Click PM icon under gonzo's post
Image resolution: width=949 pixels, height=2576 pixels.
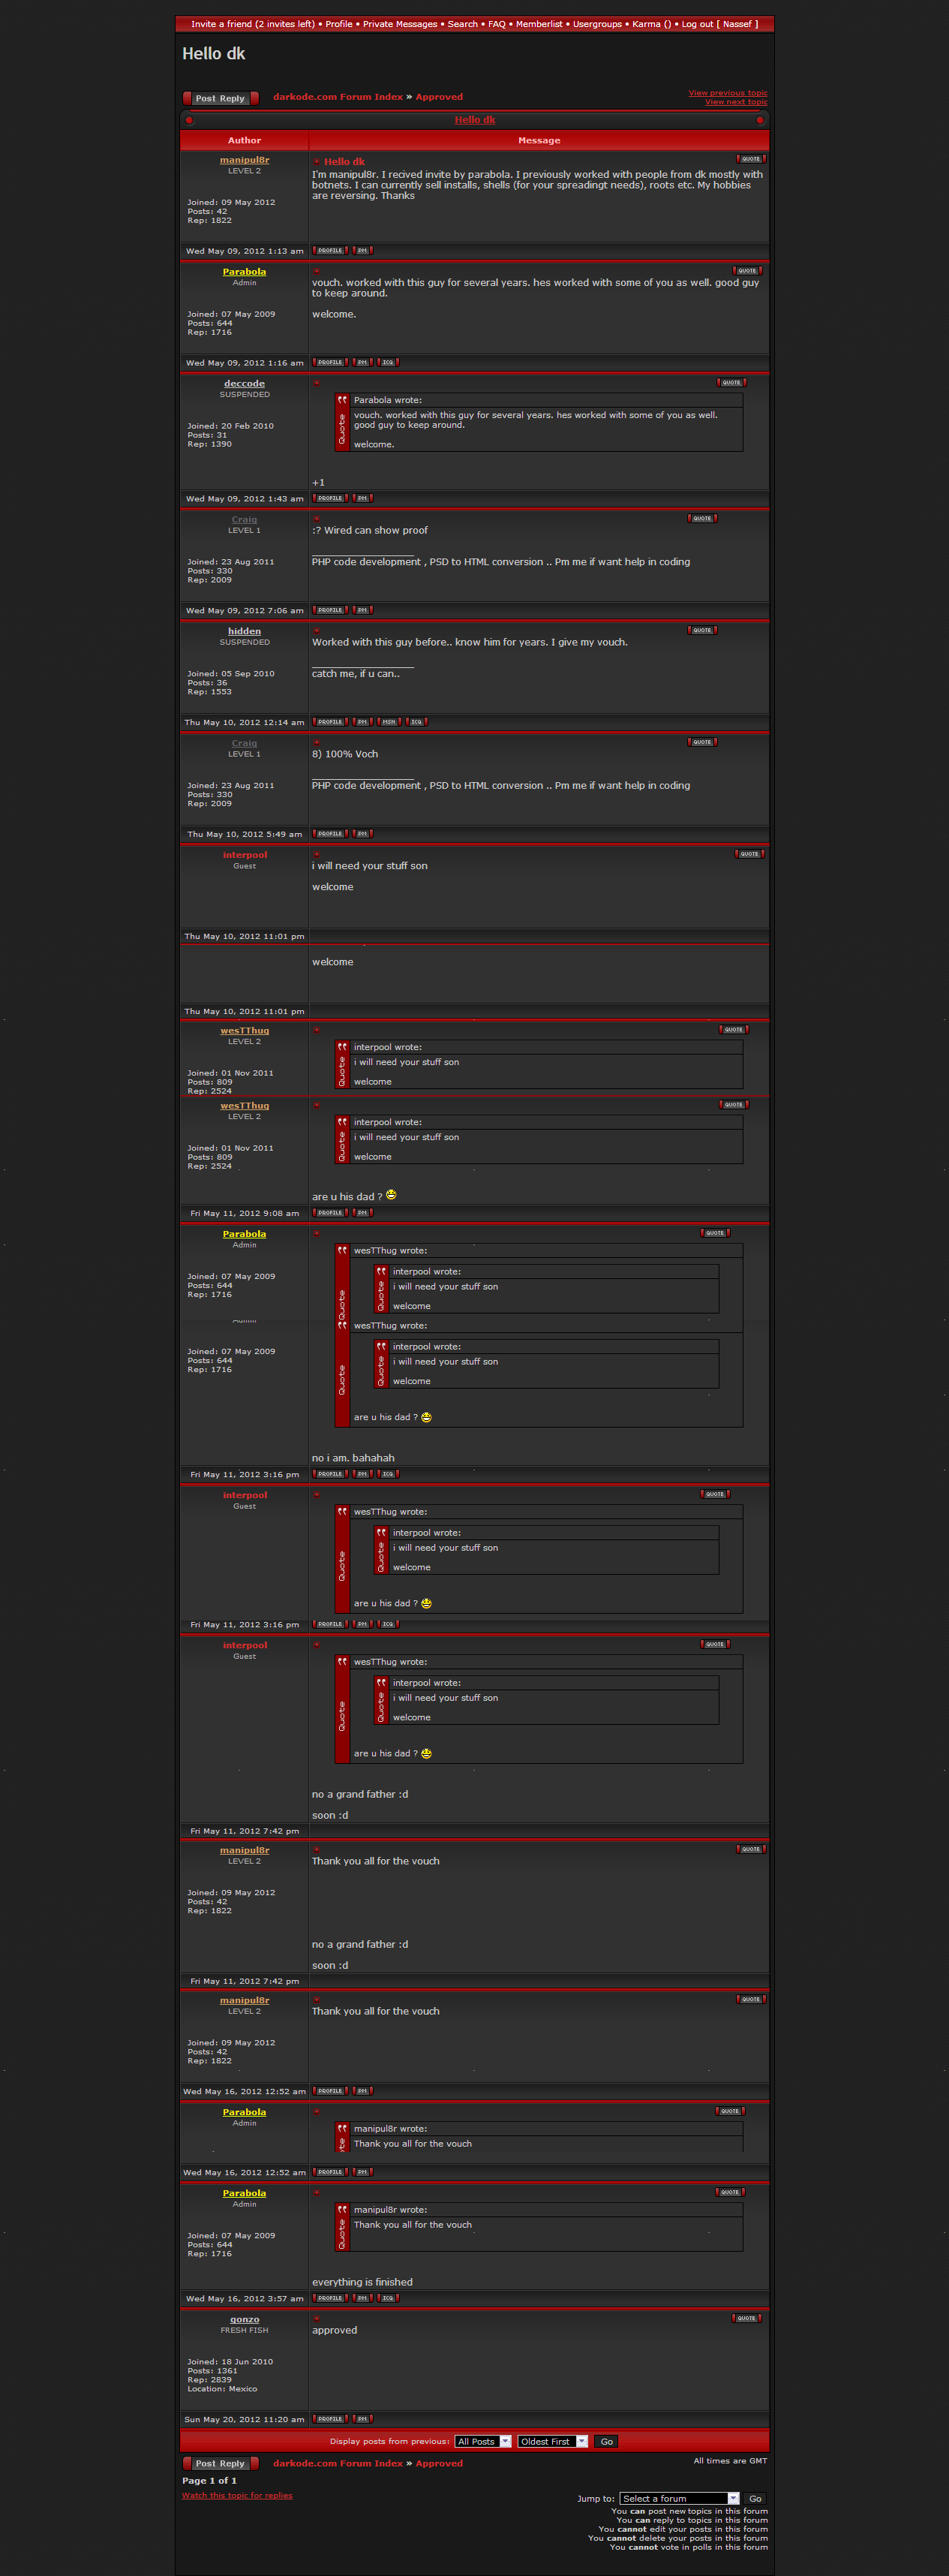click(x=362, y=2419)
